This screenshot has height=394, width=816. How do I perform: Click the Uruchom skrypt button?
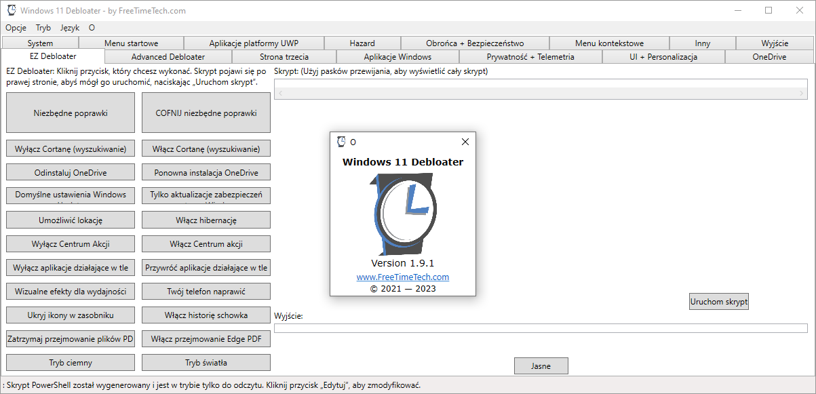point(718,301)
